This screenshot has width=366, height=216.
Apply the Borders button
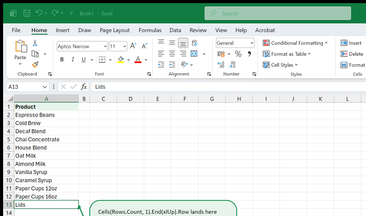[102, 59]
